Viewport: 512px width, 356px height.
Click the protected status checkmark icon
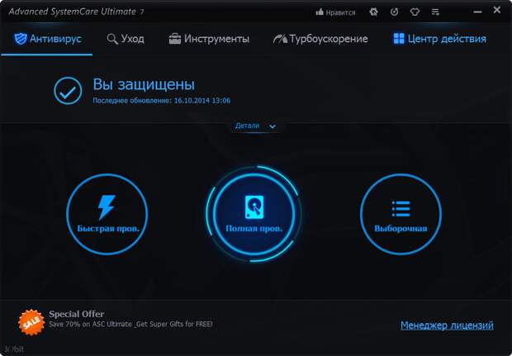click(68, 91)
